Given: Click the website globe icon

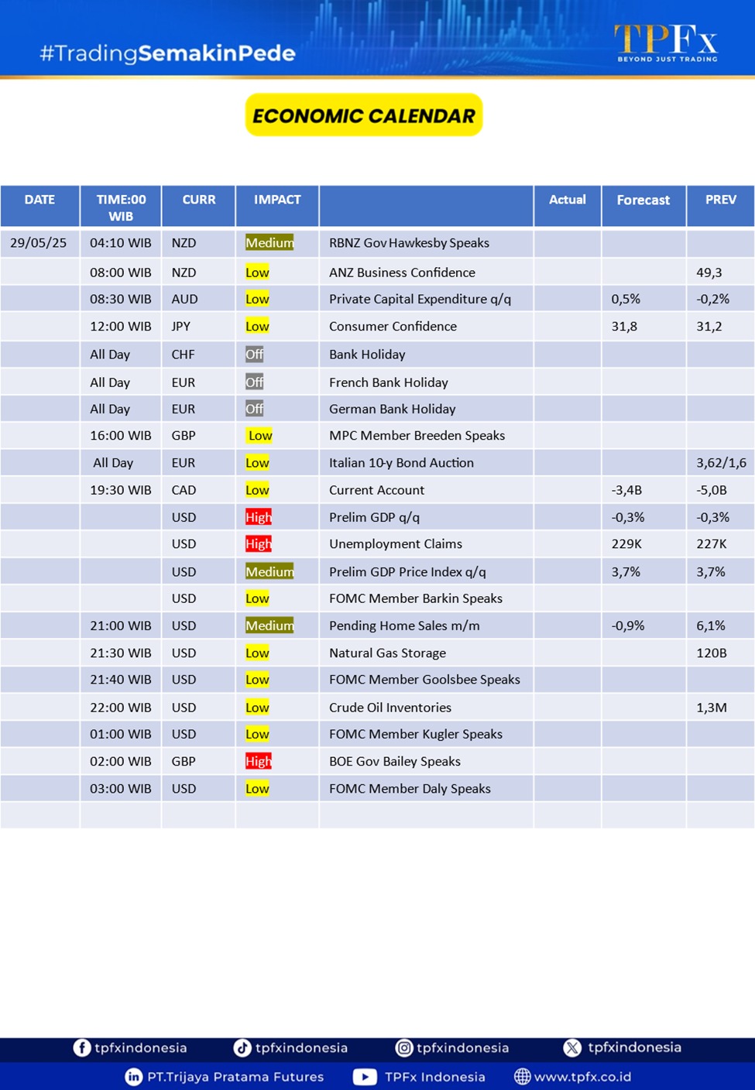Looking at the screenshot, I should (523, 1077).
